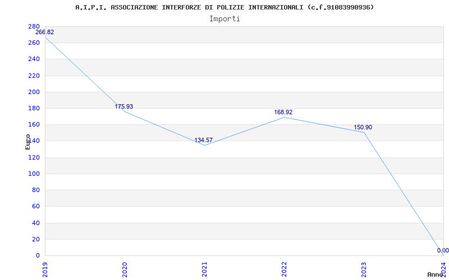The image size is (449, 280).
Task: Click the Importi subtitle
Action: (x=224, y=19)
